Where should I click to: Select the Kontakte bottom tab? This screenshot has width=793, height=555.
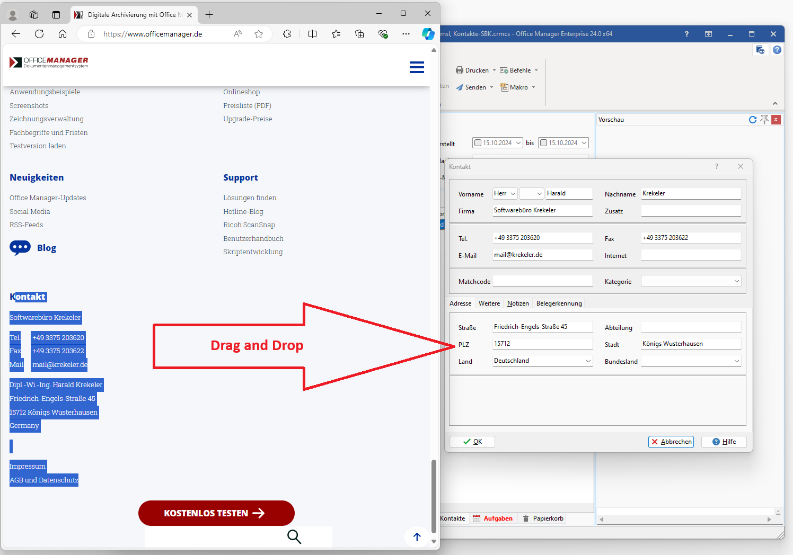pos(453,518)
